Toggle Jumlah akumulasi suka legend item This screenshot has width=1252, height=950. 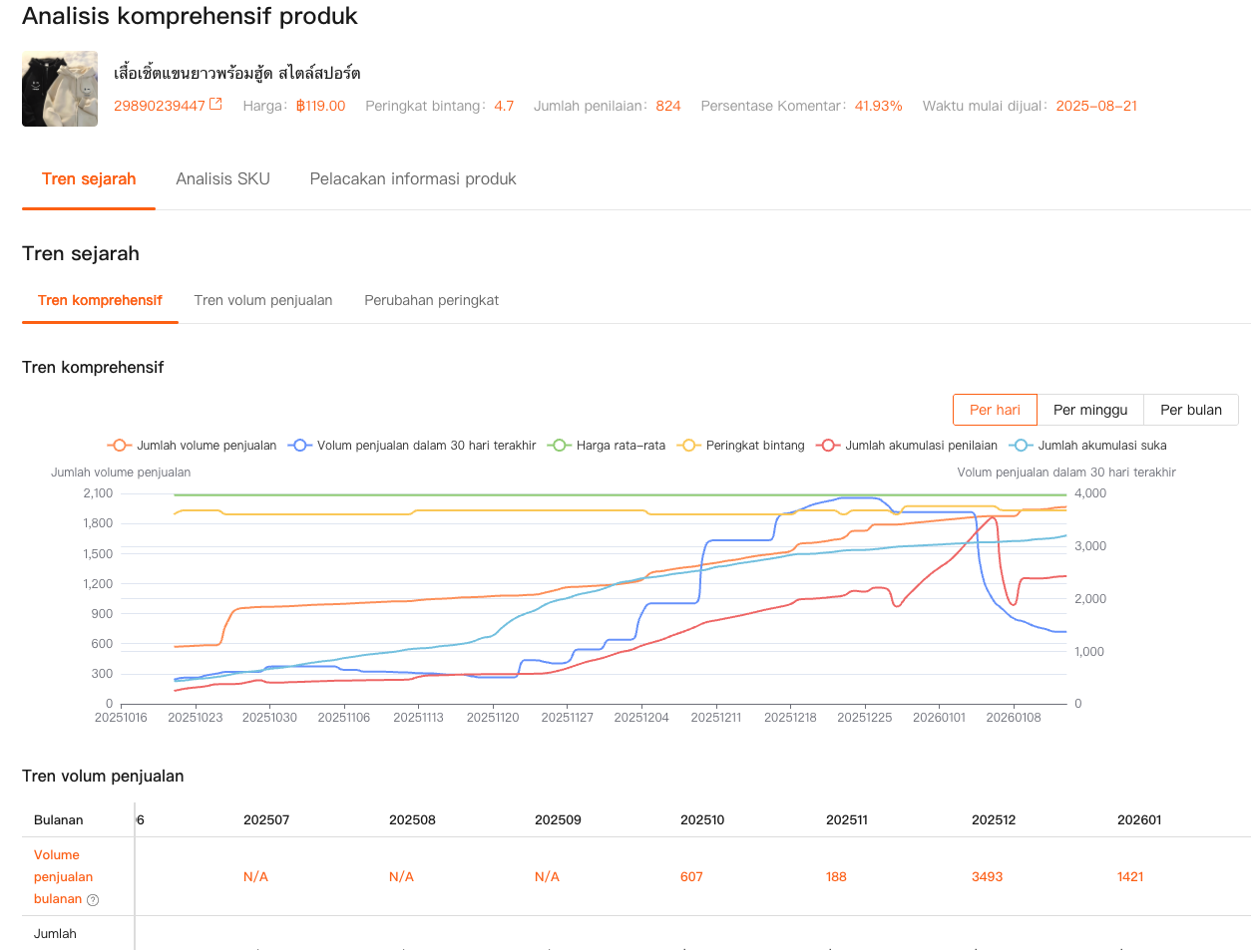point(1088,446)
